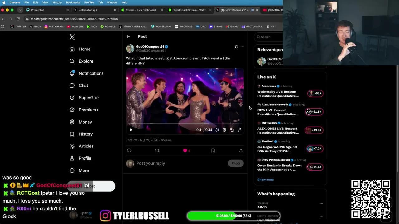The image size is (399, 224).
Task: Open History in the X sidebar
Action: point(81,134)
